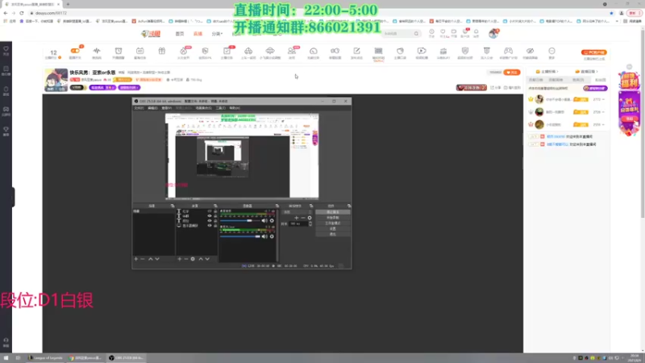Open gear settings for first mixer audio channel
645x363 pixels.
click(x=272, y=220)
